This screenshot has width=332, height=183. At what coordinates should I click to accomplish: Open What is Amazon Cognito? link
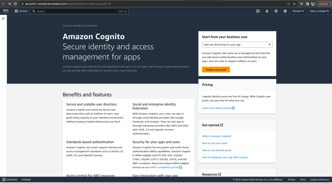(x=217, y=136)
